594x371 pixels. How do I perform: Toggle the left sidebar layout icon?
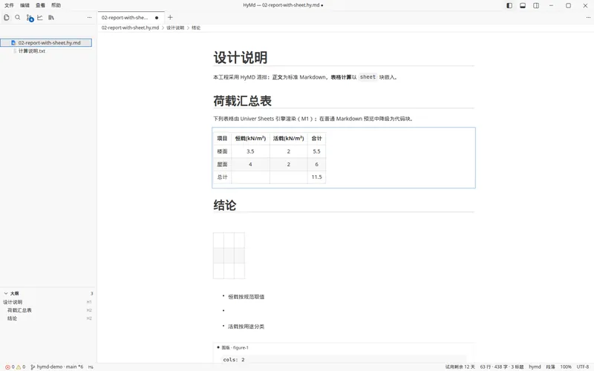click(509, 5)
